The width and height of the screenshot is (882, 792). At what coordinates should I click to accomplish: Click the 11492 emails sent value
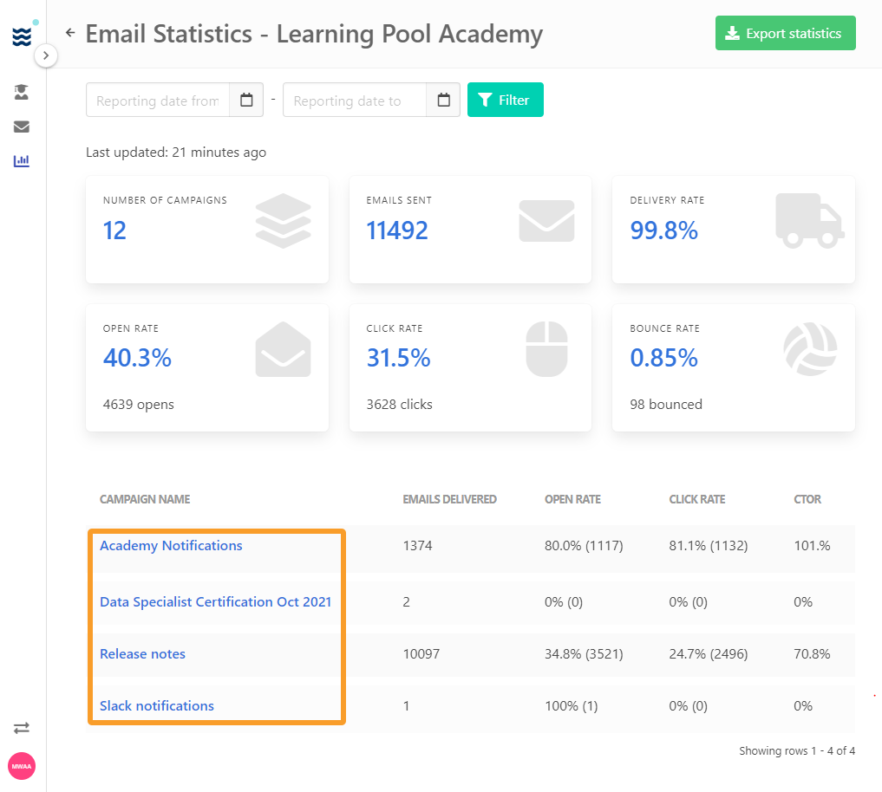397,230
